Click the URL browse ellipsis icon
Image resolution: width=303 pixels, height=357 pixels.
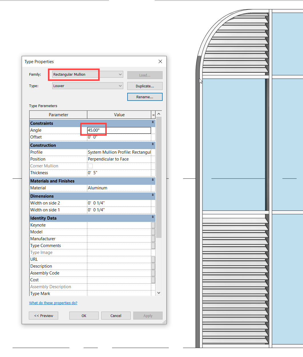[x=153, y=259]
